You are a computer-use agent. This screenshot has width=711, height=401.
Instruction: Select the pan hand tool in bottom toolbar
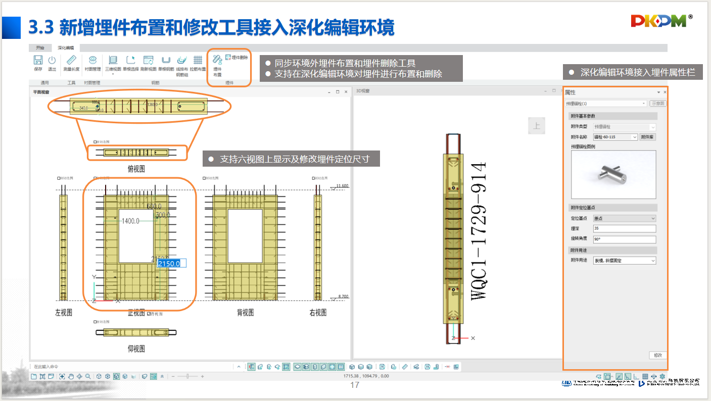coord(71,376)
